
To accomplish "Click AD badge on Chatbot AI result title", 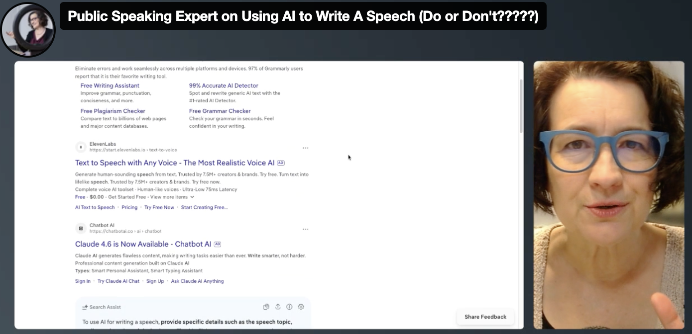I will pyautogui.click(x=218, y=244).
